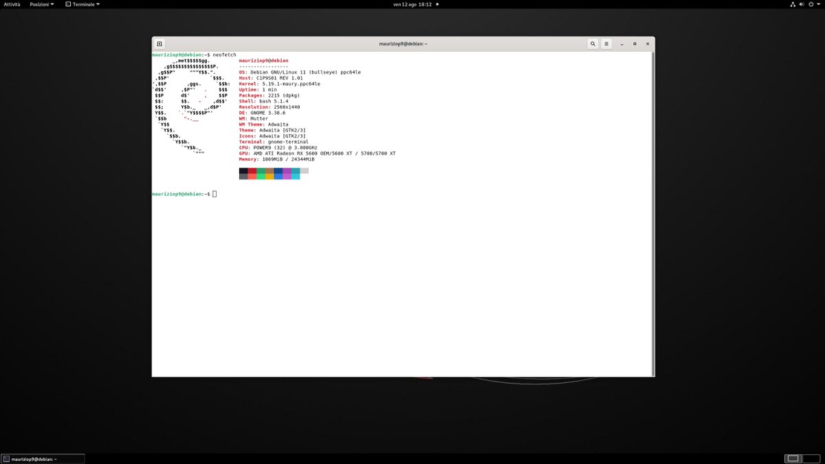Click the CPU line POWER9 (32) @ 3.800GHz
This screenshot has height=464, width=825.
278,148
